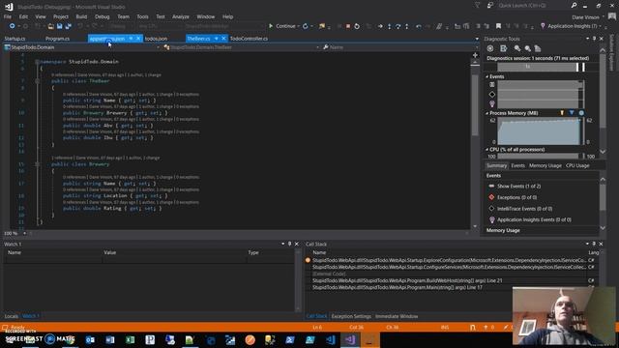Toggle the Snapshot marker in Process Memory
This screenshot has width=619, height=348.
tap(572, 113)
